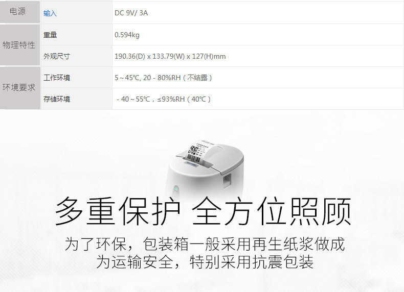Screen dimensions: 404x292
Task: Click the white printer product image
Action: pyautogui.click(x=205, y=168)
